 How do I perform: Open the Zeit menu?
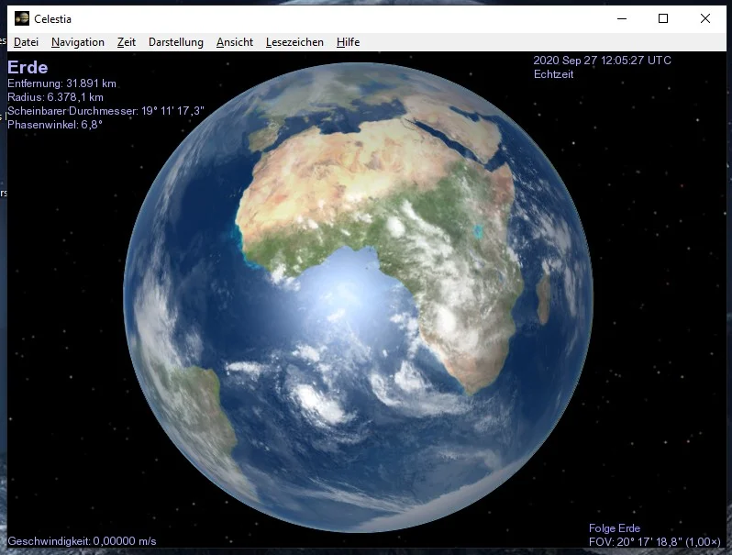click(x=126, y=42)
